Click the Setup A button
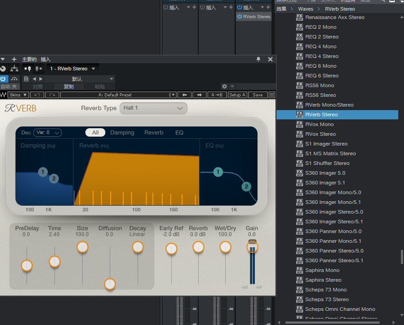Viewport: 404px width, 325px height. 238,95
